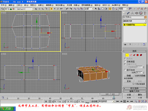Image resolution: width=148 pixels, height=111 pixels.
Task: Toggle X axis constraint
Action: 52,9
